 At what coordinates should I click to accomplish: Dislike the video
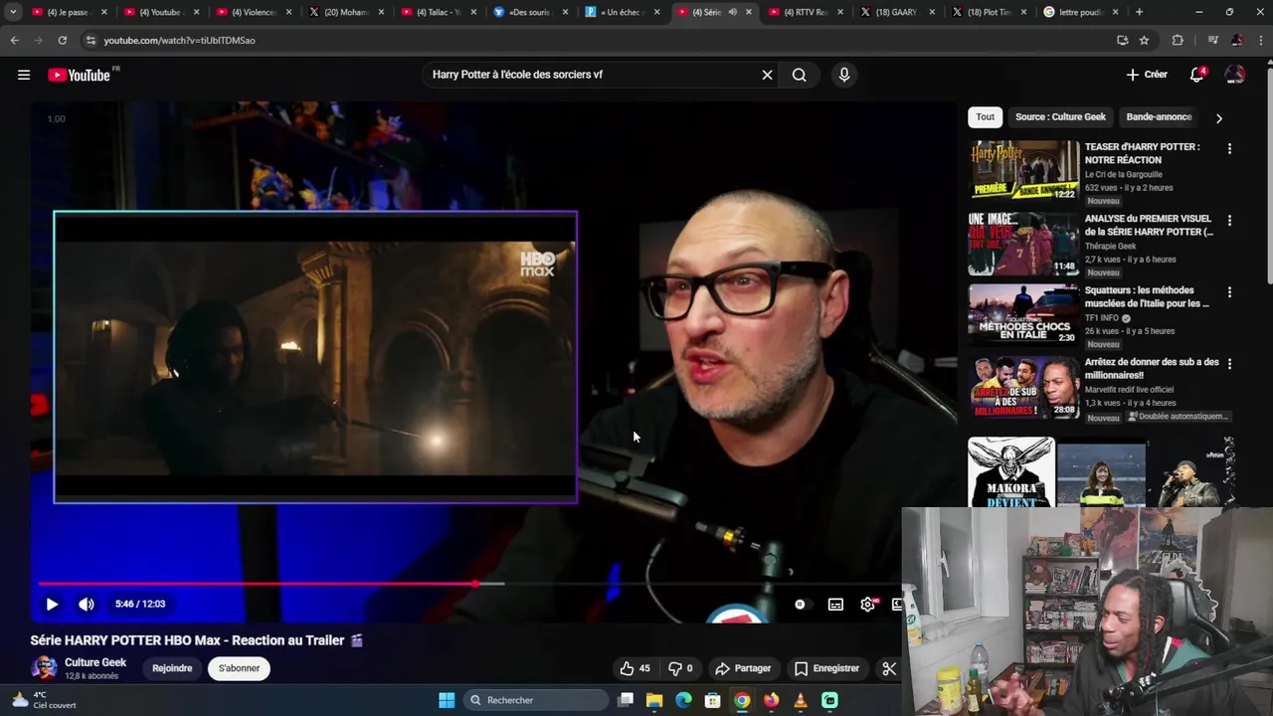[x=681, y=668]
